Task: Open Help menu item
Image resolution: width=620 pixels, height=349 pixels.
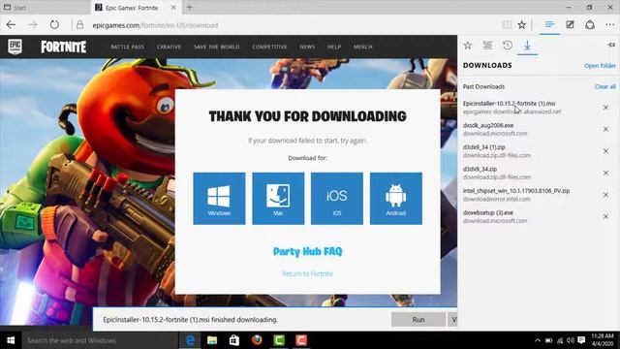Action: pyautogui.click(x=334, y=47)
